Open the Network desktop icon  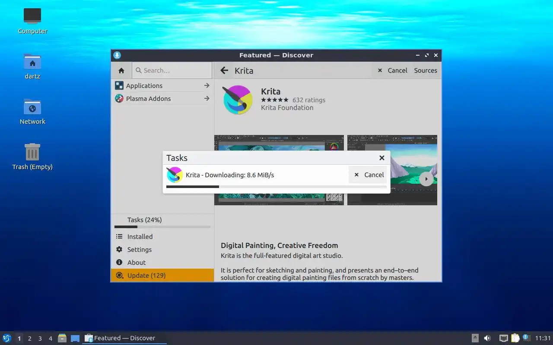click(x=32, y=111)
